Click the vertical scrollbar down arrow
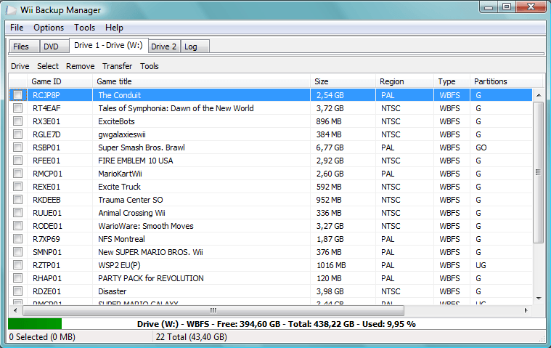The image size is (551, 348). tap(539, 298)
